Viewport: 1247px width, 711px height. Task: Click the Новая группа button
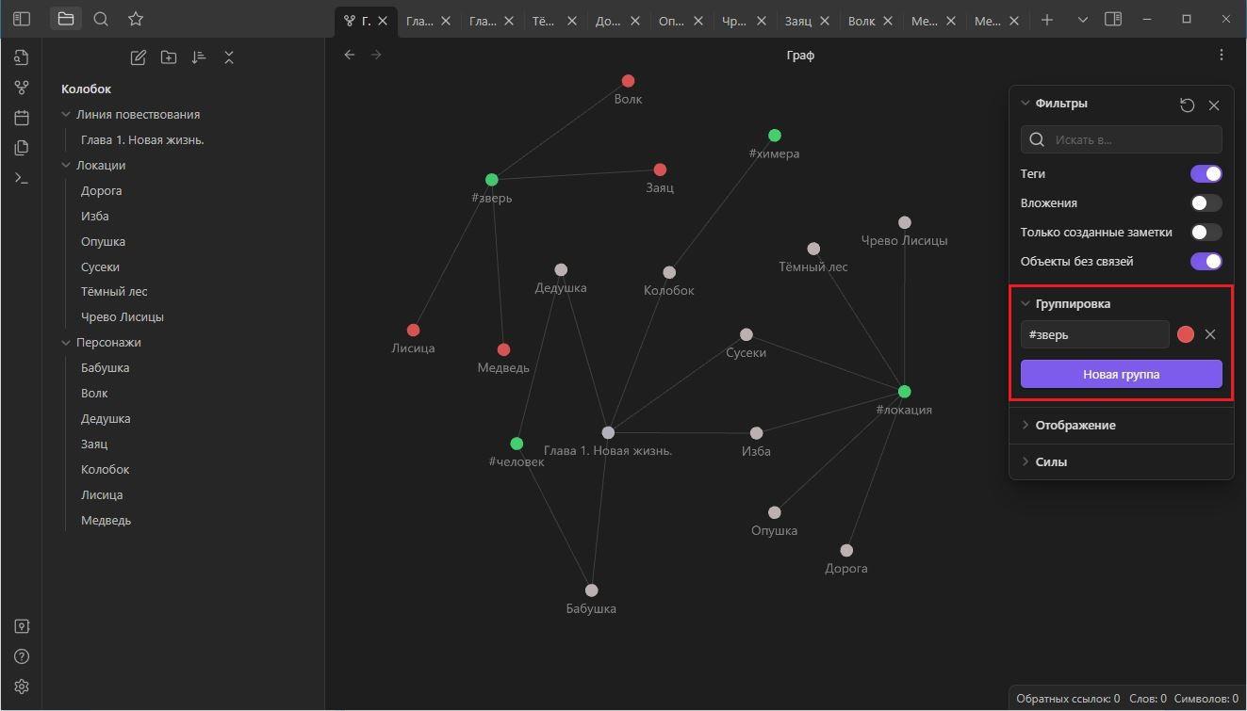pyautogui.click(x=1122, y=374)
